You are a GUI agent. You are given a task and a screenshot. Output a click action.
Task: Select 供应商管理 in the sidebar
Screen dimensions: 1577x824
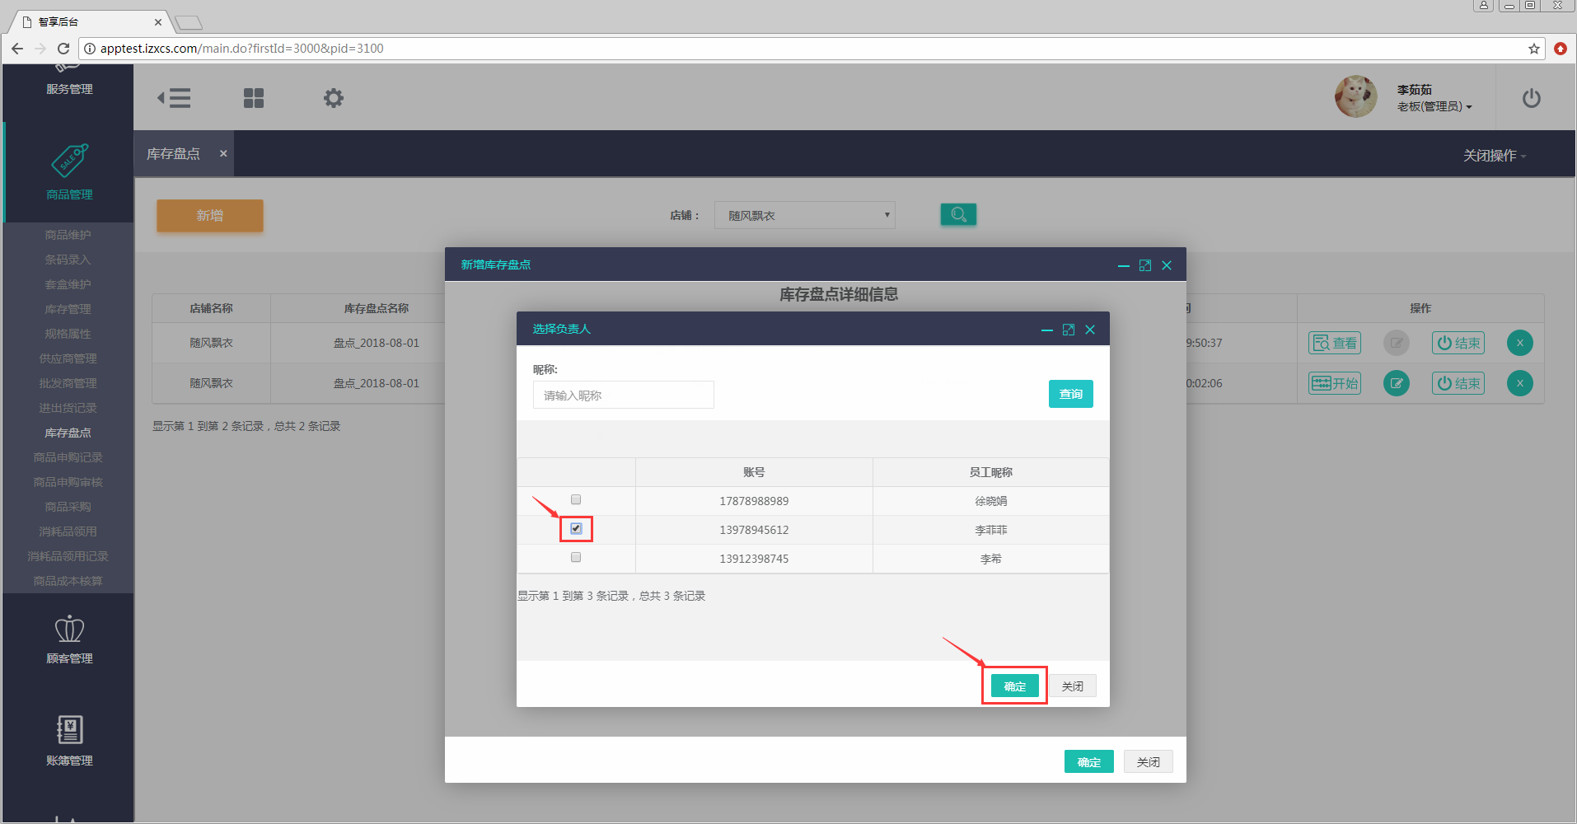[68, 358]
